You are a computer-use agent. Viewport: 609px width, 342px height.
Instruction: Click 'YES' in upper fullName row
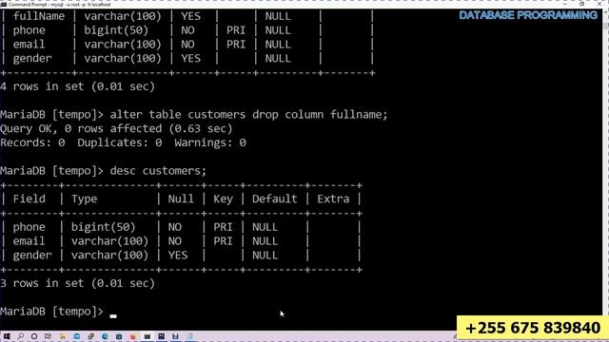pos(190,16)
